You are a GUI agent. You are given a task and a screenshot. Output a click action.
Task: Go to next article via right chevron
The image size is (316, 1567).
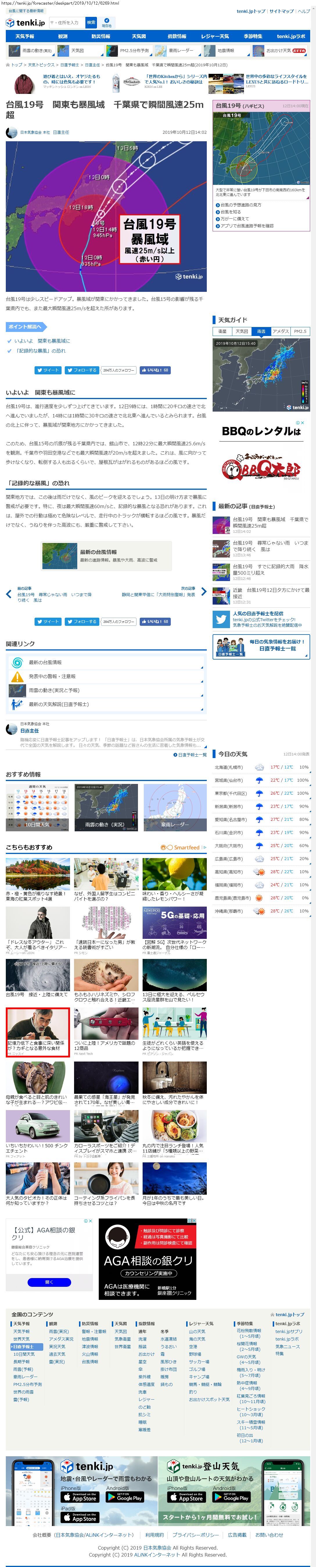[204, 591]
